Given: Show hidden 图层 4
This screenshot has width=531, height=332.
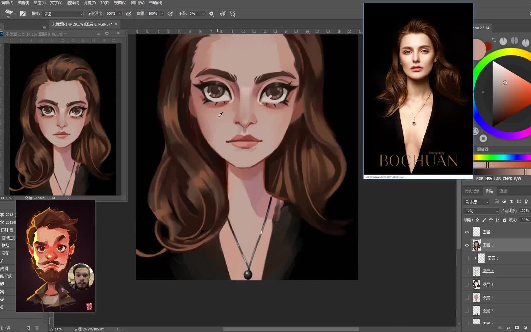Looking at the screenshot, I should pyautogui.click(x=467, y=298).
